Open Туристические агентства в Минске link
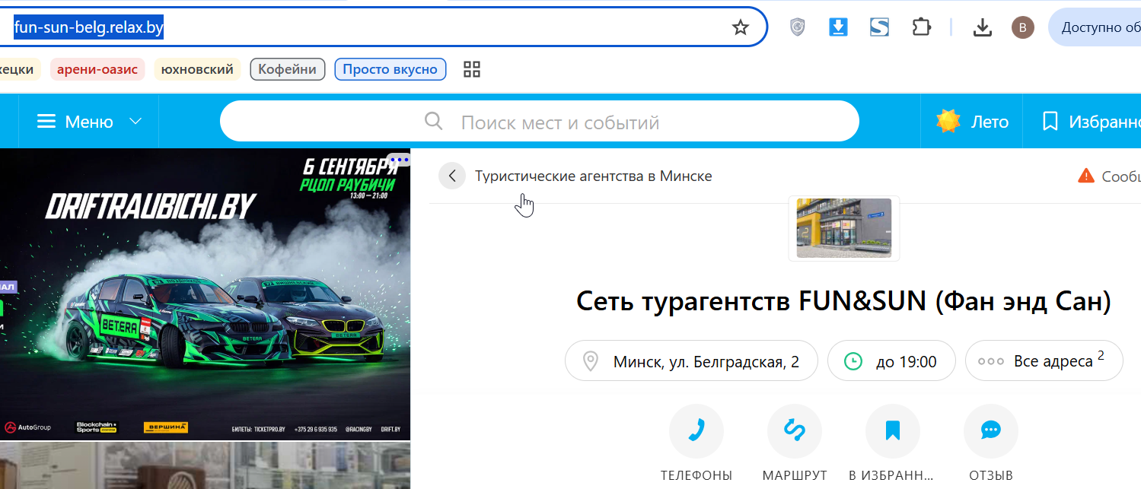 pos(594,176)
